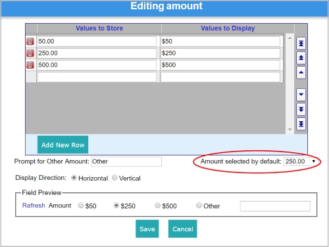Choose the $500 preview radio button

(x=157, y=206)
